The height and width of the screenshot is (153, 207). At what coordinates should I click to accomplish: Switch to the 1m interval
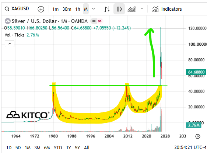(x=55, y=9)
